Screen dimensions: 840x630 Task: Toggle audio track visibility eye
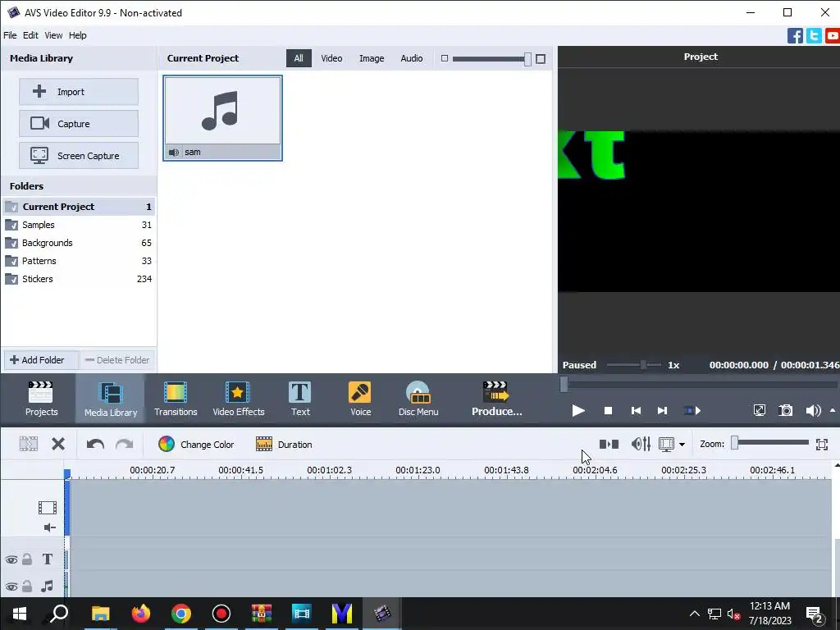click(x=11, y=587)
